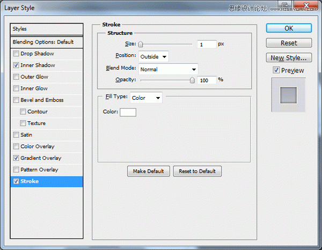Click the Make Default button

point(149,171)
